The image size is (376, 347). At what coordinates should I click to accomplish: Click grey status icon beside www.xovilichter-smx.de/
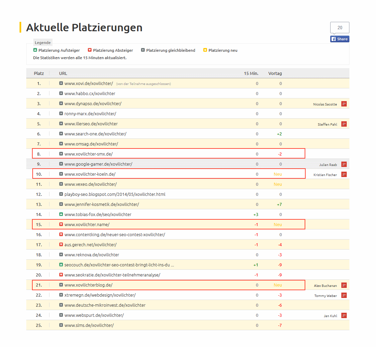click(61, 154)
